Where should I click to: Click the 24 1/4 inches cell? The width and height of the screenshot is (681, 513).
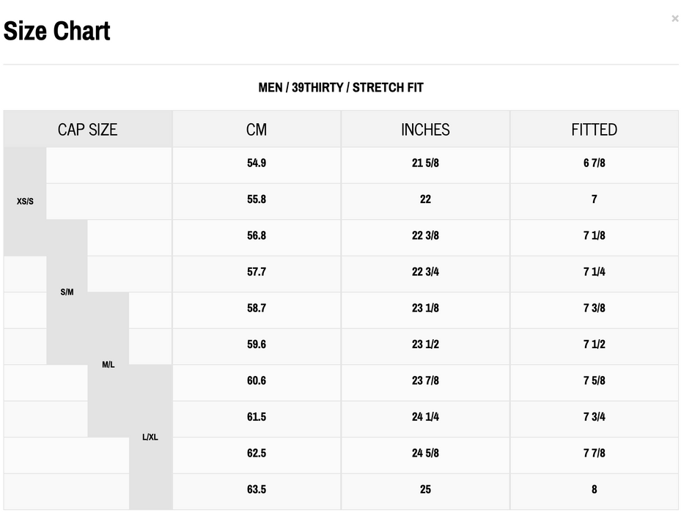coord(425,417)
